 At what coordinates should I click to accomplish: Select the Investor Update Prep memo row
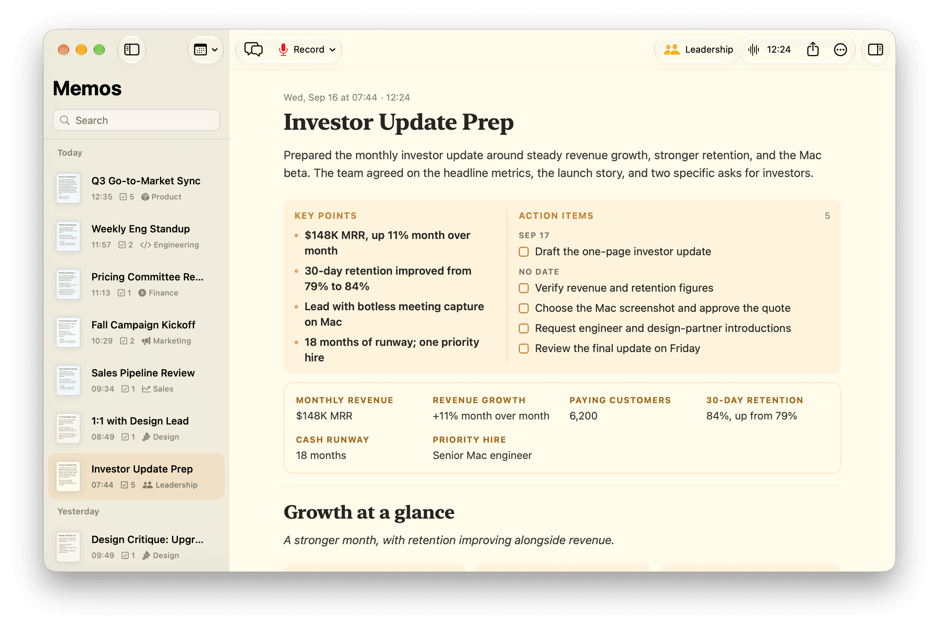(x=136, y=476)
